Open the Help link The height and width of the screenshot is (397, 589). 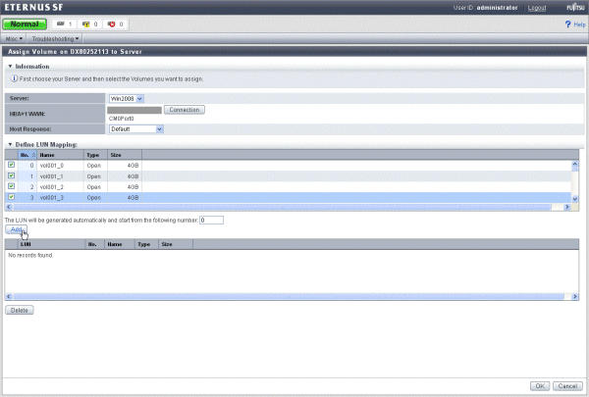click(579, 25)
